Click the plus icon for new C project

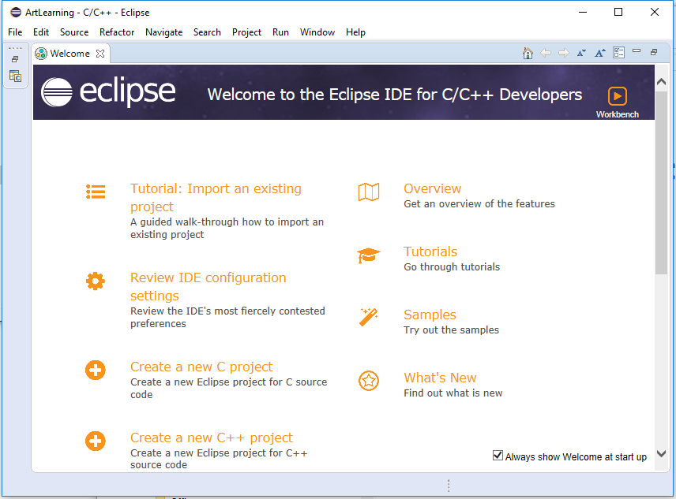pos(96,370)
